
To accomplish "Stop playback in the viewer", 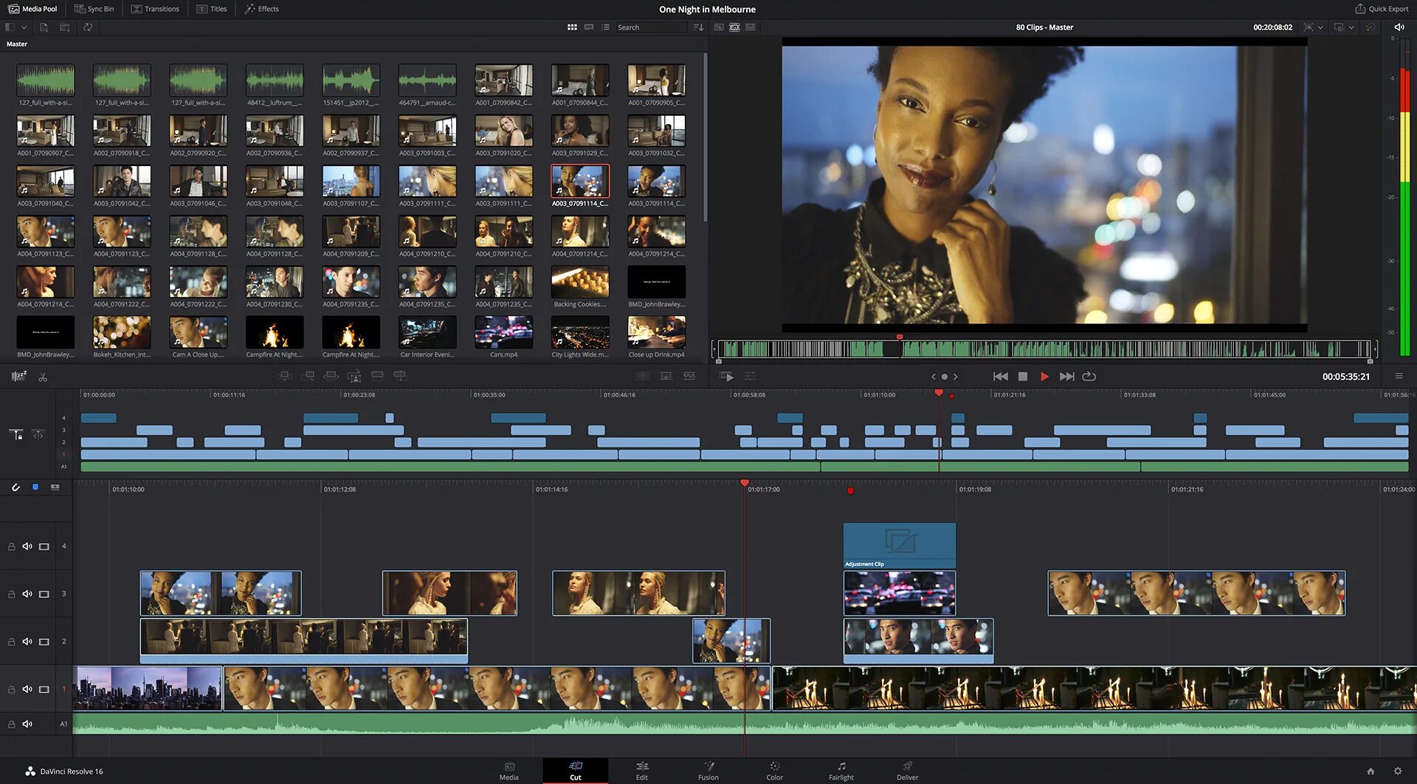I will click(x=1023, y=376).
